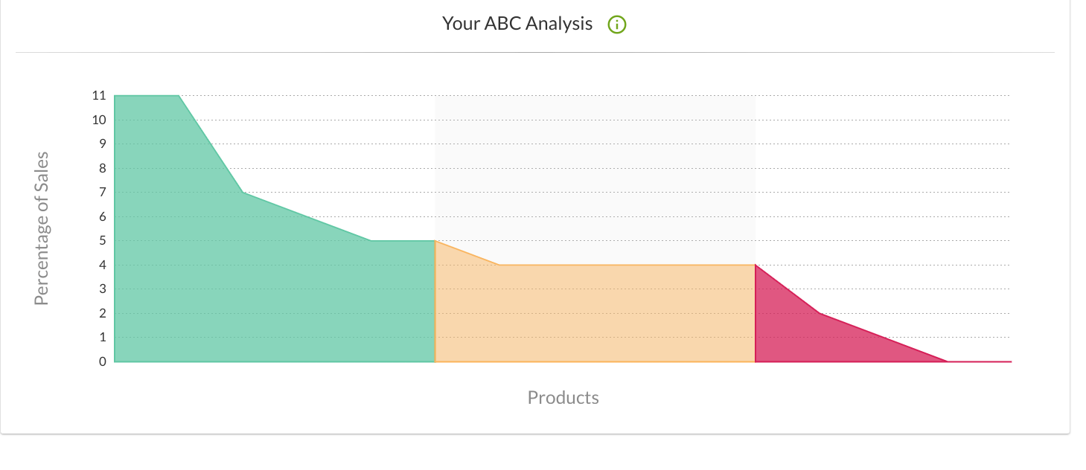Click the light gray highlight band above orange area

pos(595,178)
